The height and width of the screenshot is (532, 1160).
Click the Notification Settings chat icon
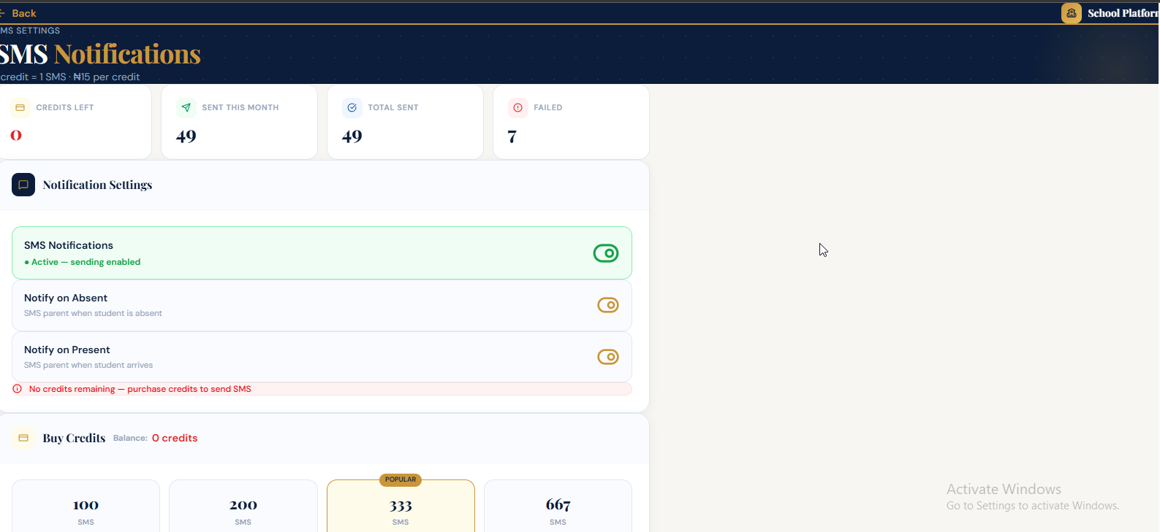tap(23, 185)
